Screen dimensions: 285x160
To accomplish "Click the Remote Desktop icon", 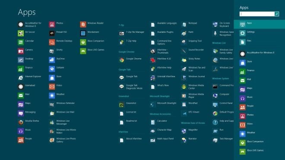I will pos(52,42).
